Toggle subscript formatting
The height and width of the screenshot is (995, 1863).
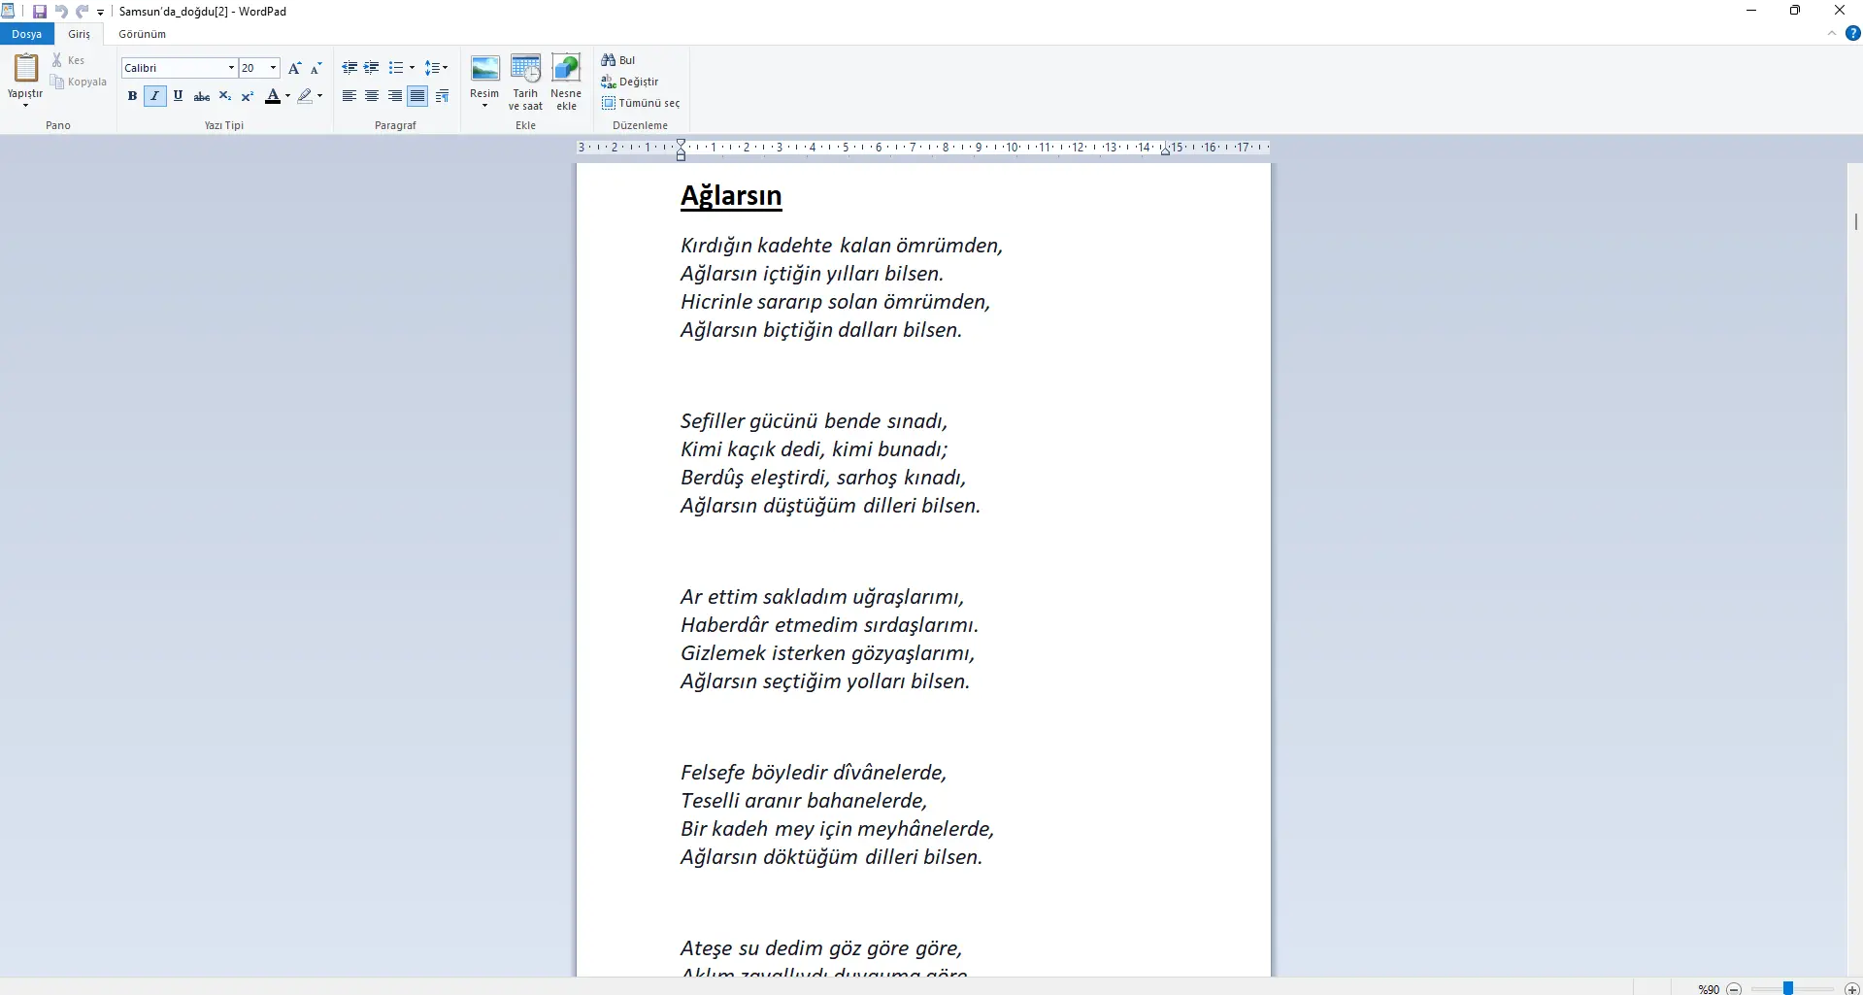click(225, 96)
